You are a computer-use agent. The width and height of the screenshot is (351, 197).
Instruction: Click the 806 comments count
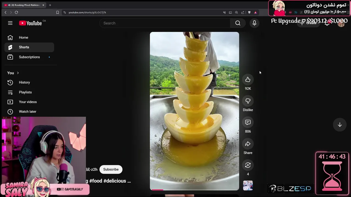248,131
